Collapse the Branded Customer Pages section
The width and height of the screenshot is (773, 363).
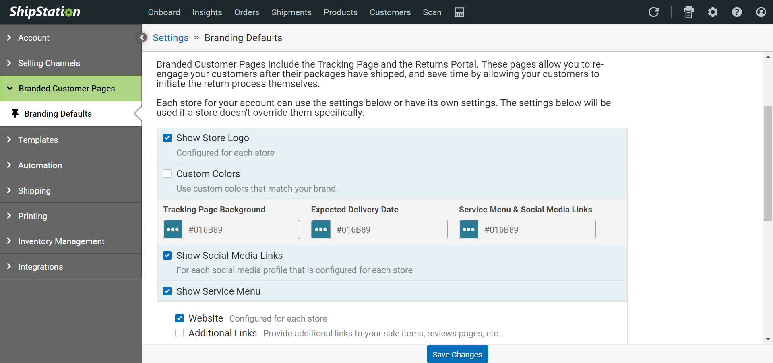67,89
